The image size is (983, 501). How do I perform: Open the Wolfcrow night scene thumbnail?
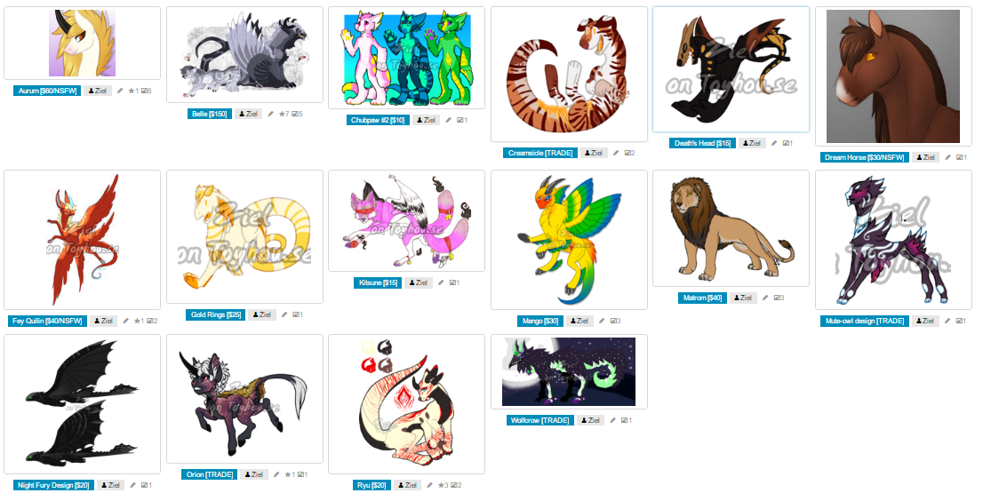click(569, 372)
